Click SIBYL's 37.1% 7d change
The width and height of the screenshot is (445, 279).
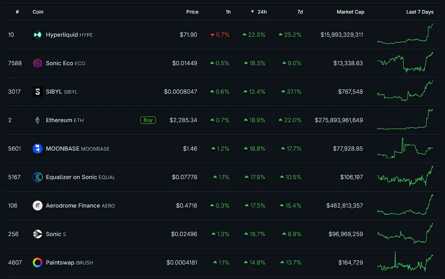coord(291,92)
